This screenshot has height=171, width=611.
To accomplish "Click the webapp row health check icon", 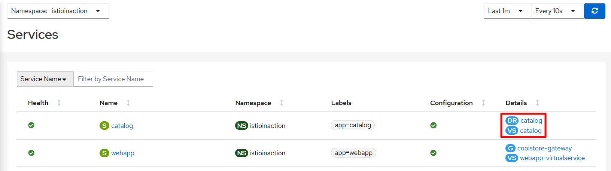I will click(31, 153).
